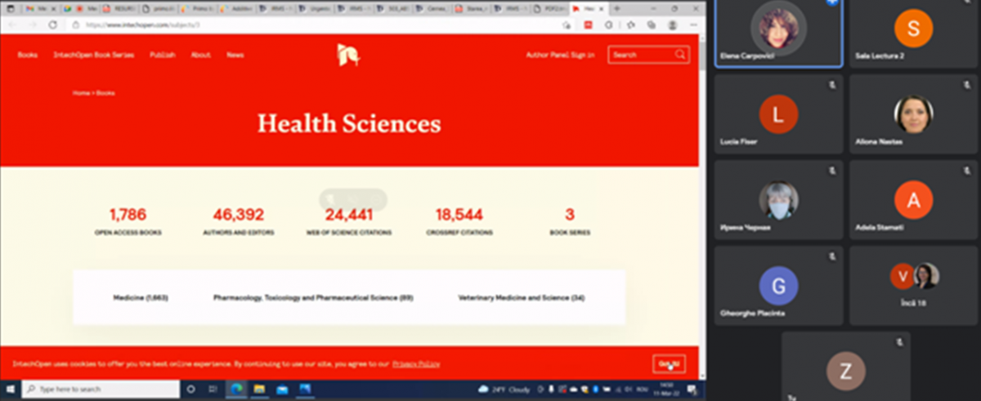The width and height of the screenshot is (981, 401).
Task: Open the Books menu item
Action: (x=27, y=55)
